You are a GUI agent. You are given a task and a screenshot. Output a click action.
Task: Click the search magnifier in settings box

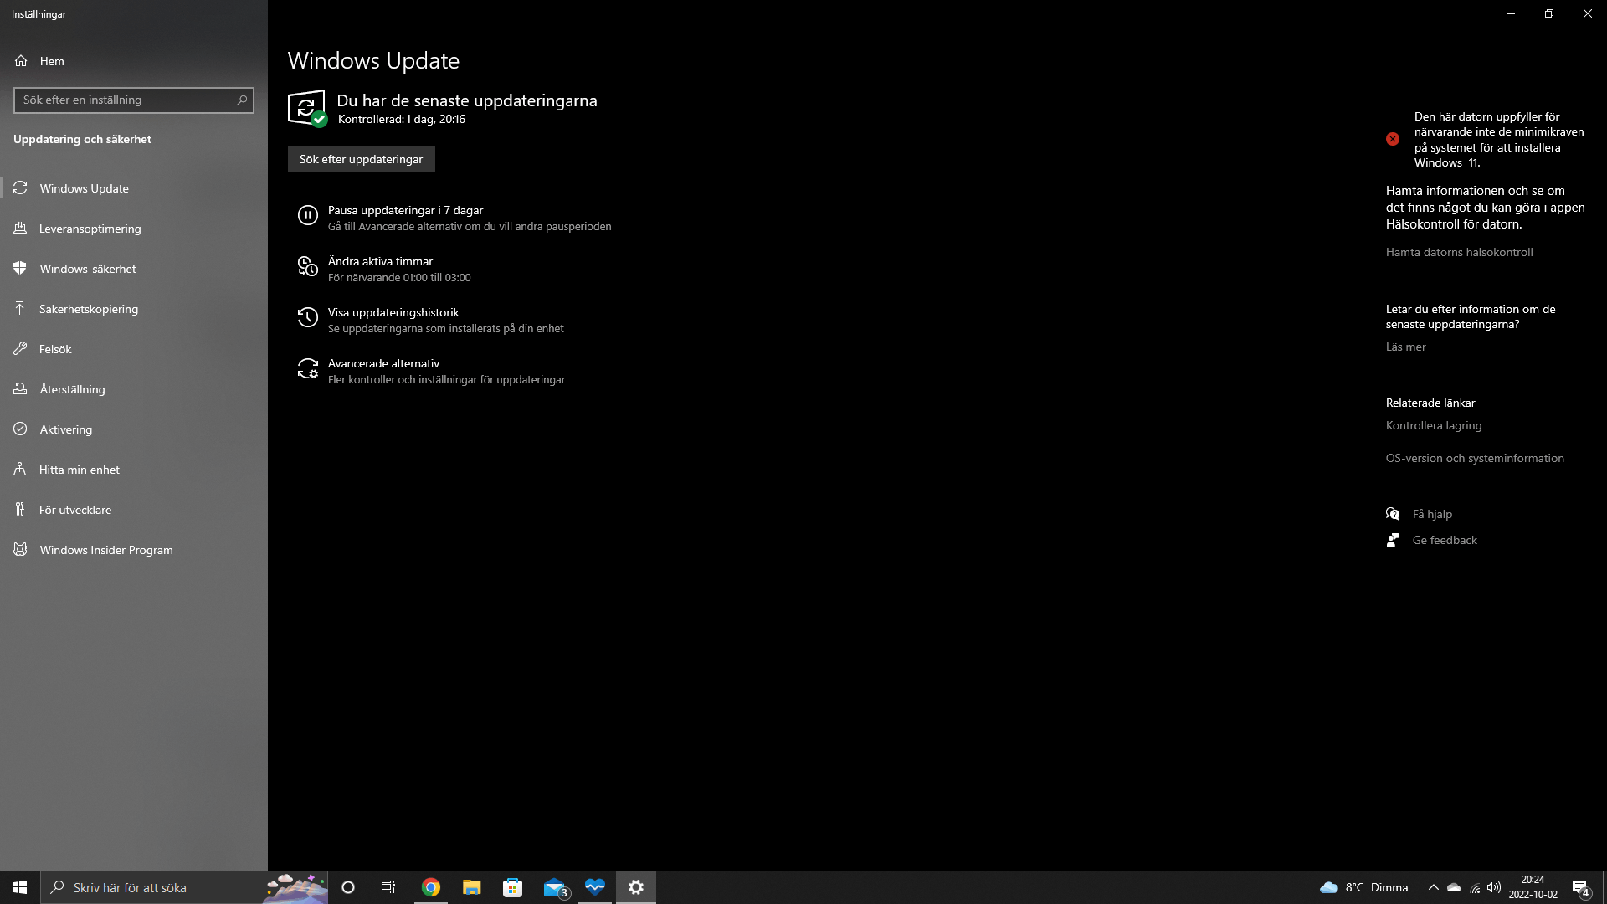coord(242,100)
